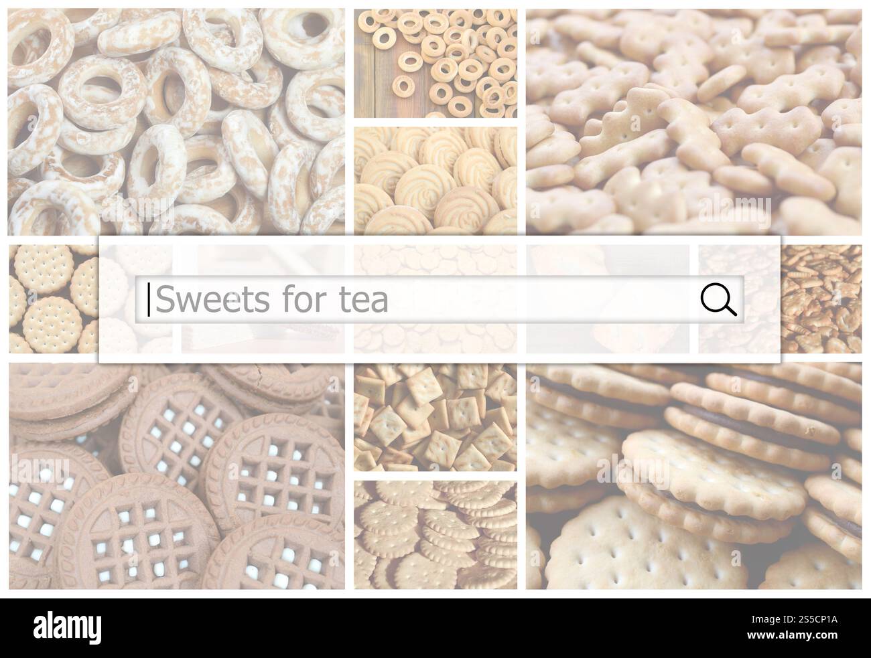
Task: Open the caramelized nuts thumbnail at right edge
Action: point(822,299)
